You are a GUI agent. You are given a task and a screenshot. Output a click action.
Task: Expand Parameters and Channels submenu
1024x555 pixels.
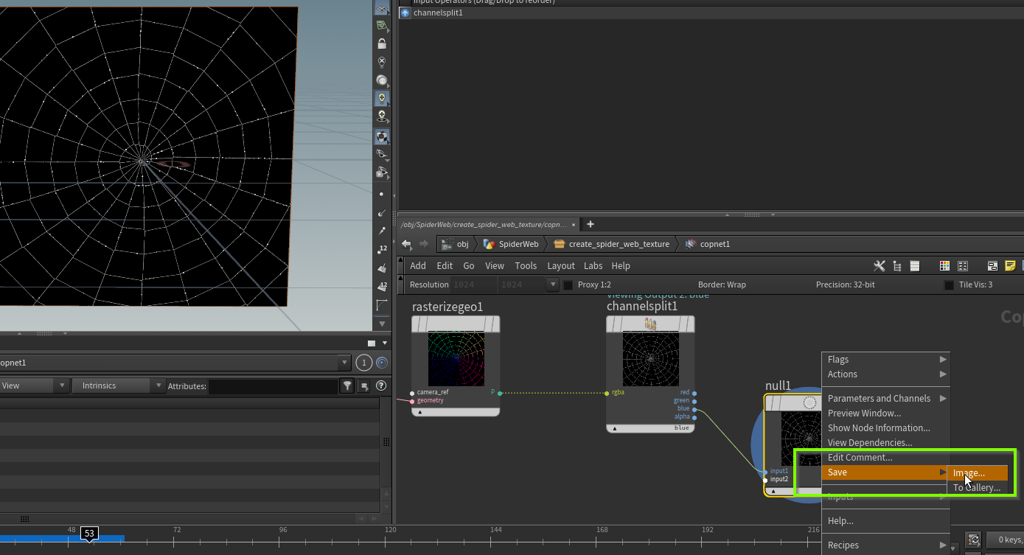pos(885,399)
